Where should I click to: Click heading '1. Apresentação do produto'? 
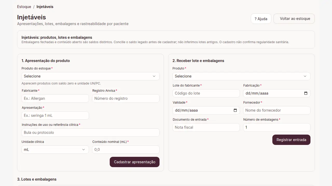point(46,61)
